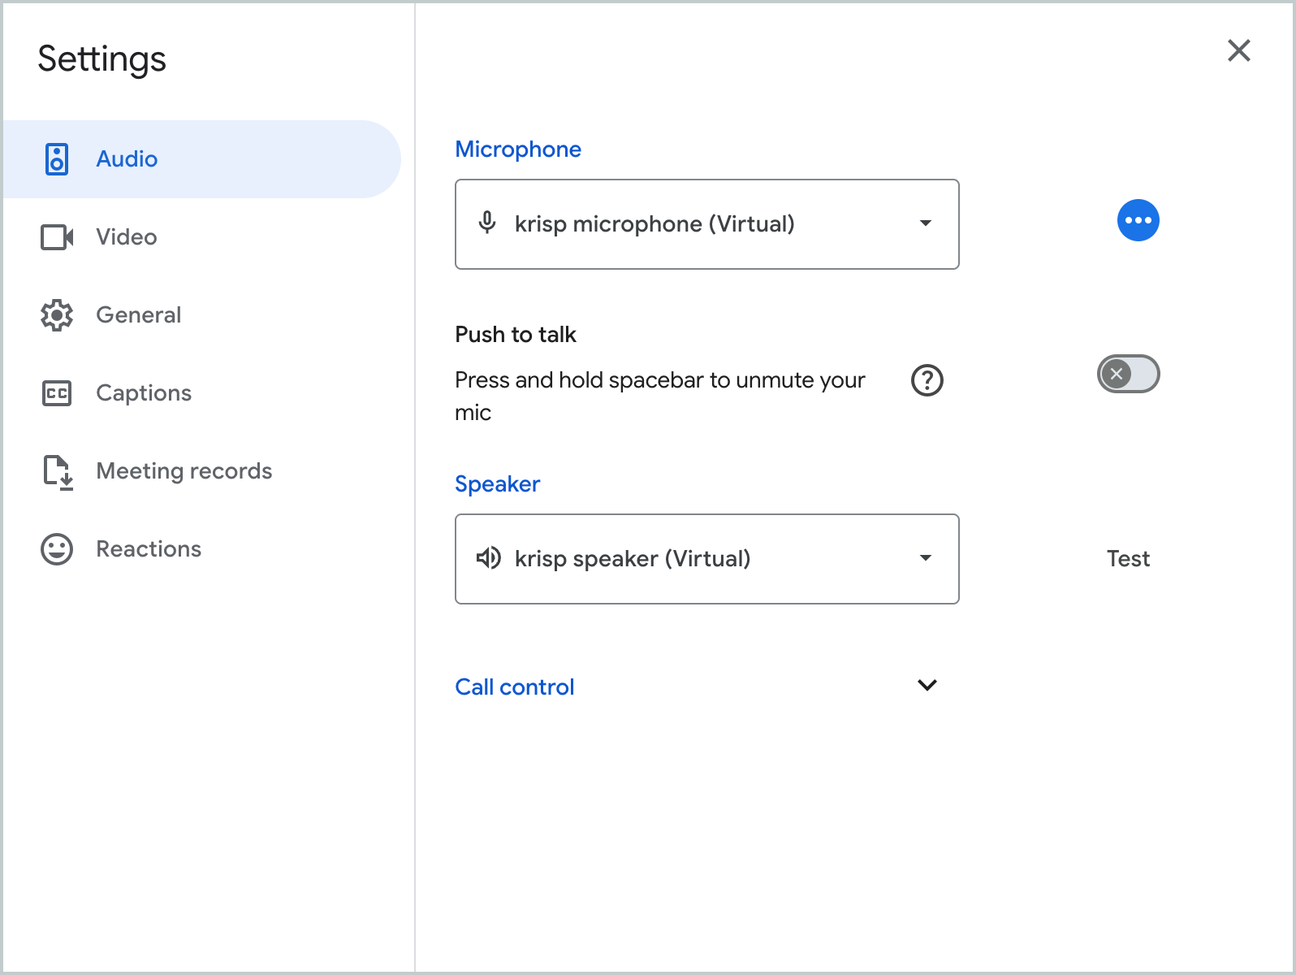Click the Microphone section heading

click(x=518, y=149)
